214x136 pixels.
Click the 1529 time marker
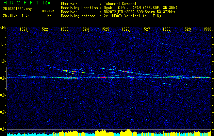point(187,29)
